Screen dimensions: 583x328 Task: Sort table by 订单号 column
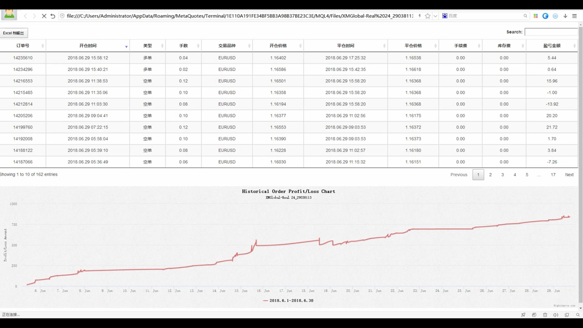coord(23,46)
